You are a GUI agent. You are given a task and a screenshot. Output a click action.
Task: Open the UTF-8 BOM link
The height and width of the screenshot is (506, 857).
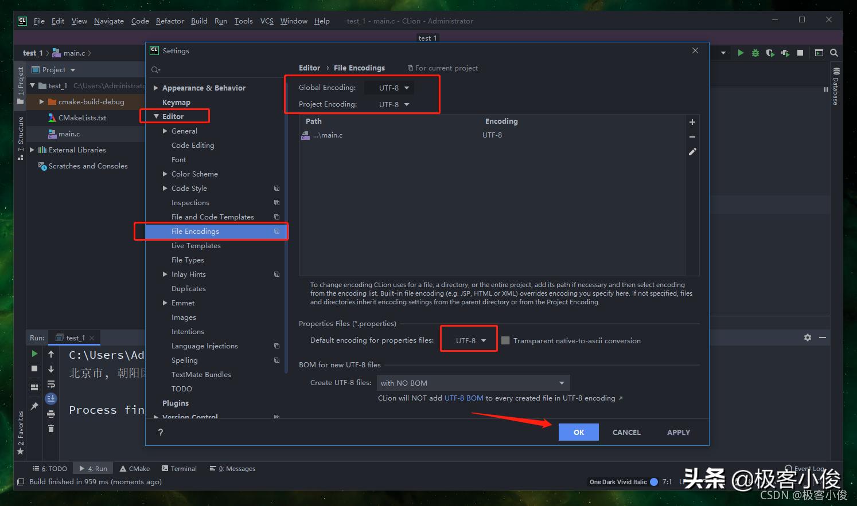click(x=463, y=398)
